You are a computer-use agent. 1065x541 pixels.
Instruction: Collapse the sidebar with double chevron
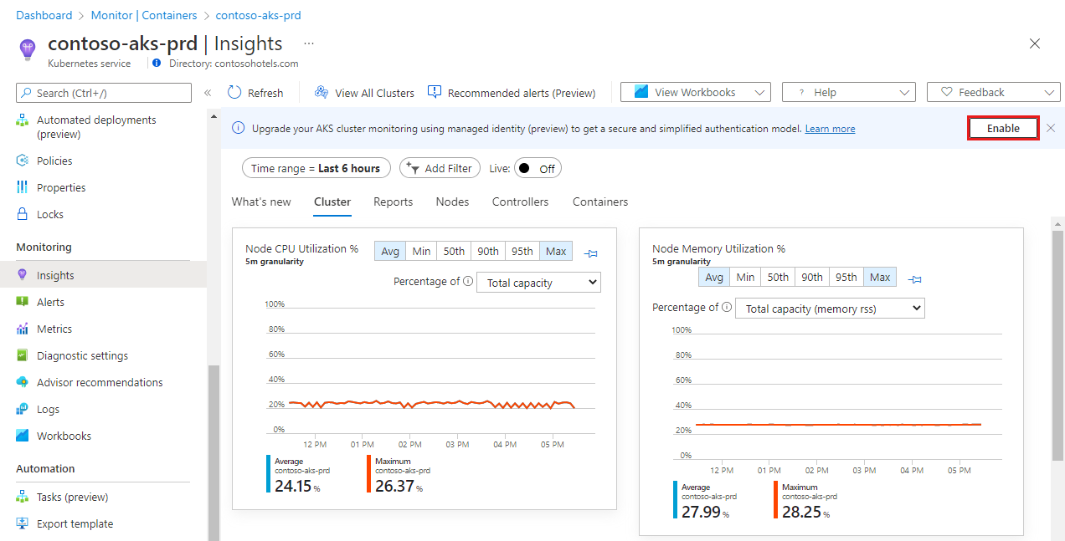tap(208, 93)
